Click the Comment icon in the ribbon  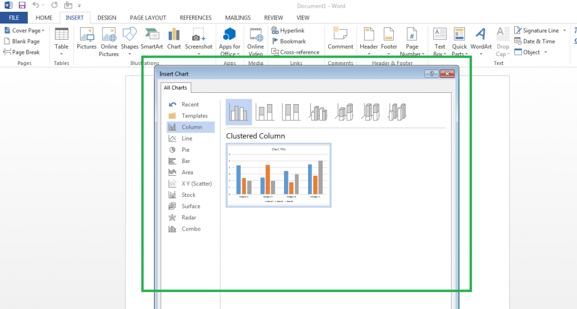(341, 39)
